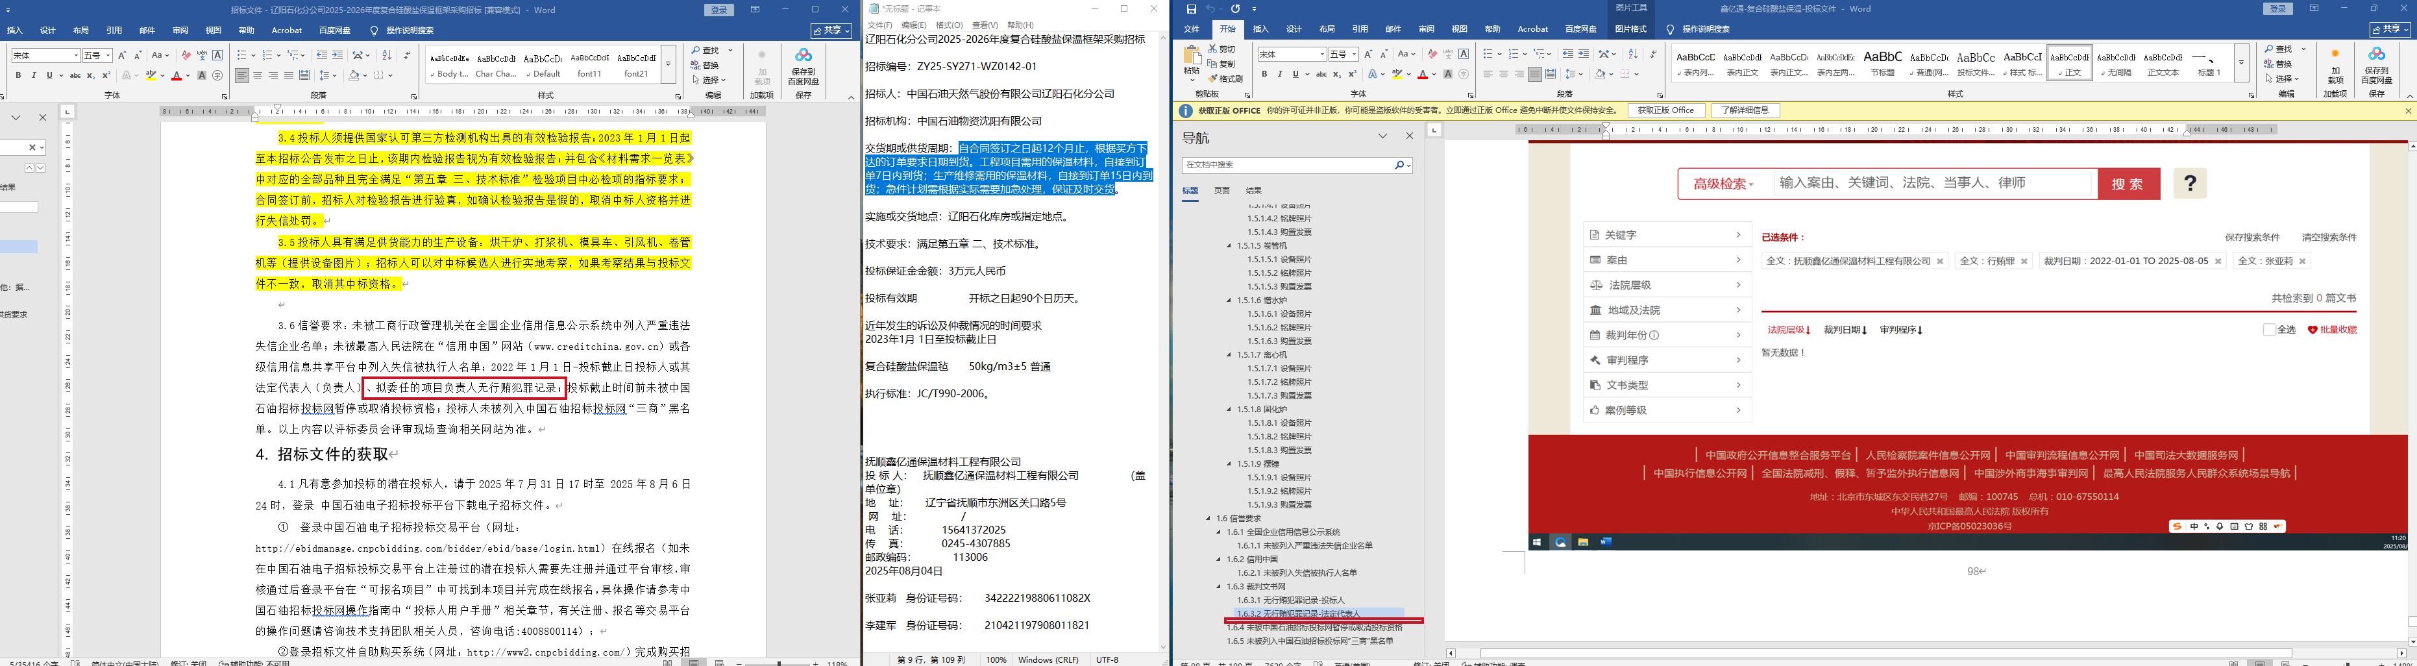Click yellow highlight color button in 招标文件 Word
The image size is (2417, 666).
pyautogui.click(x=151, y=75)
